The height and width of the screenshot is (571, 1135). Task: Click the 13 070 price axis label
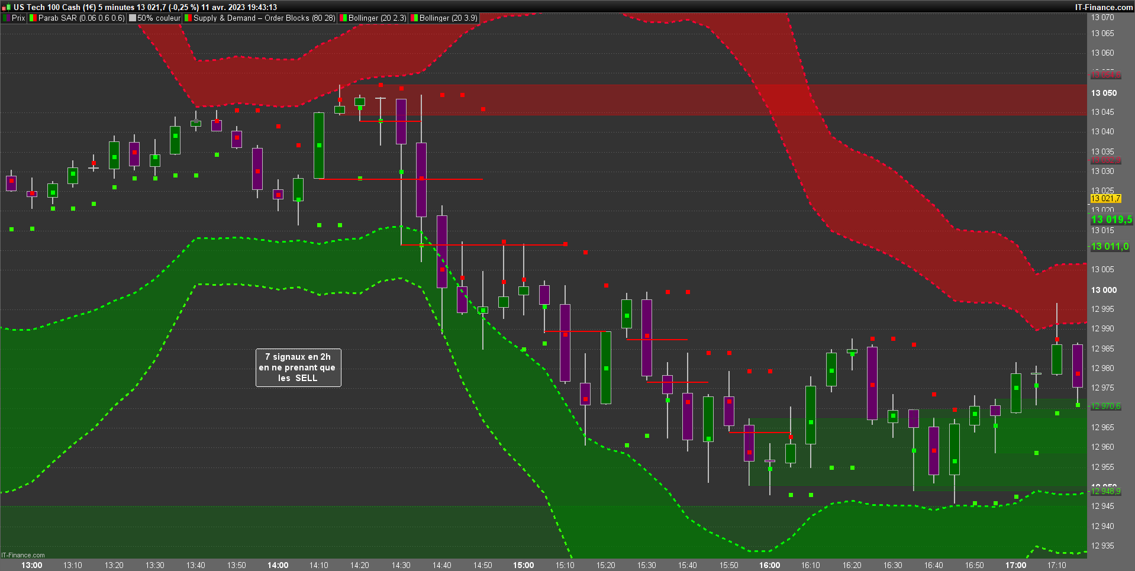point(1102,18)
